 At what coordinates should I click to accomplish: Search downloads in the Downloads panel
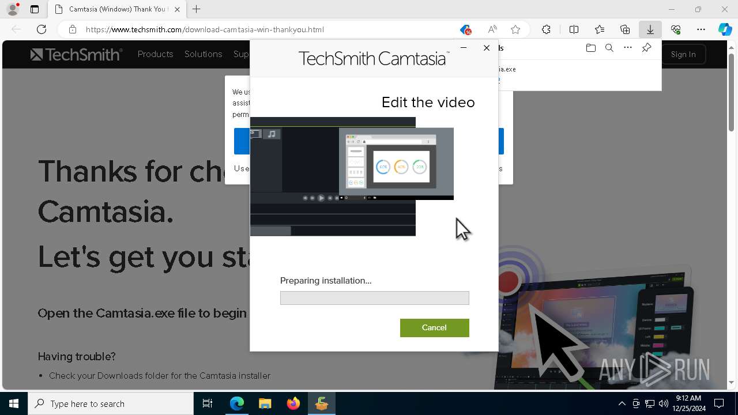[609, 48]
